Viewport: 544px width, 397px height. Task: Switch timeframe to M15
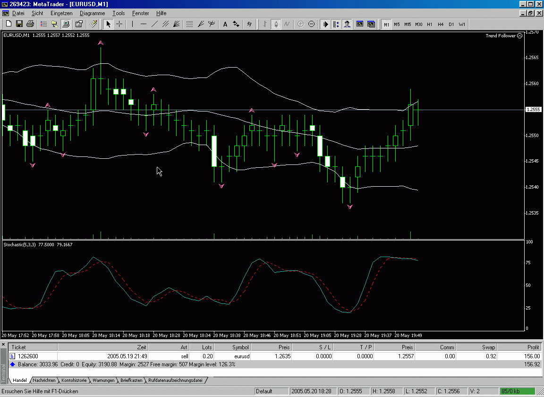[408, 25]
